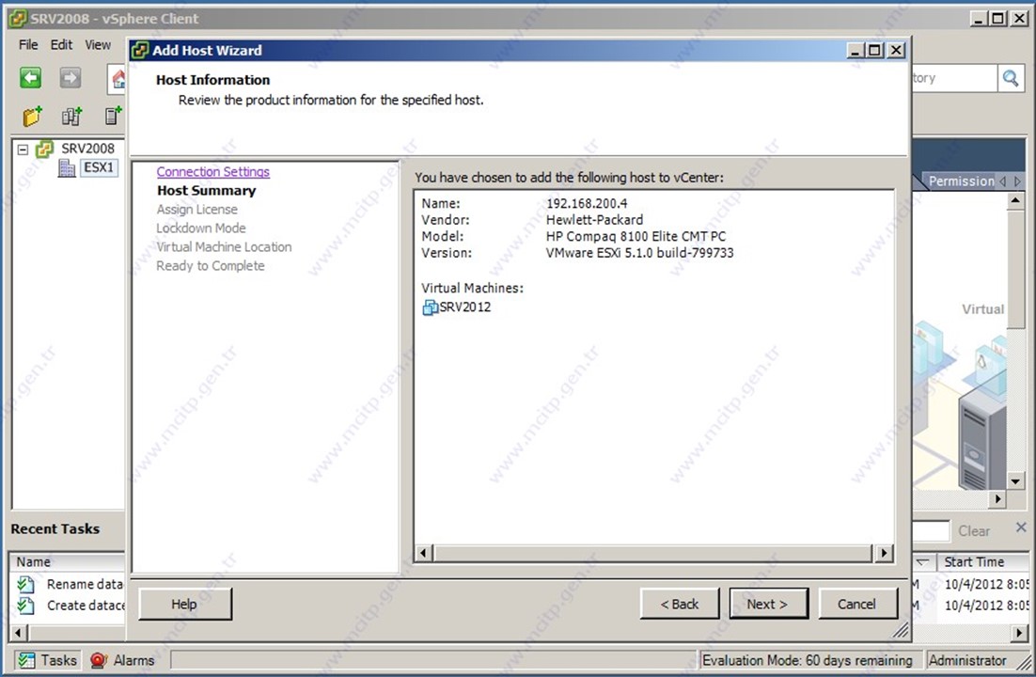Click the Alarms icon in status bar
This screenshot has width=1036, height=677.
click(x=99, y=660)
